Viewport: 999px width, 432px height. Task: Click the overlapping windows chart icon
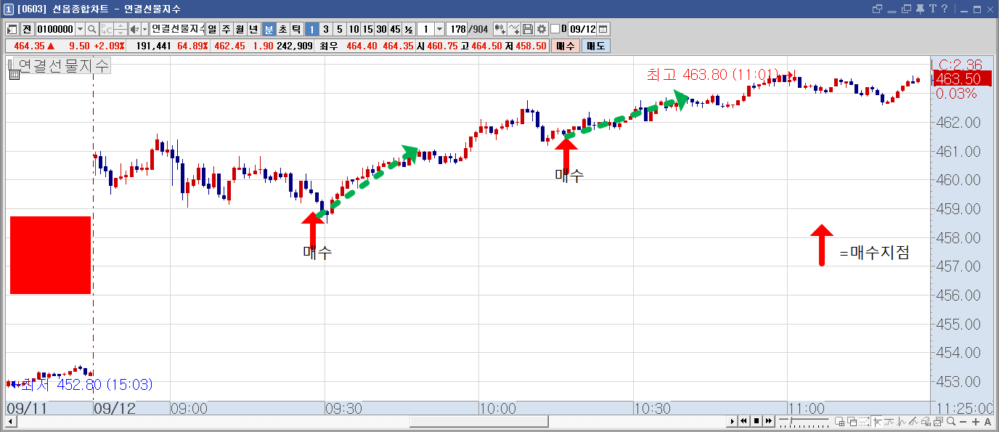852,421
